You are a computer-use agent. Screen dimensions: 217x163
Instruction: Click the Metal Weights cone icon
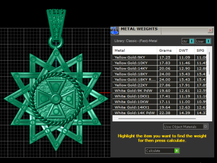click(x=114, y=31)
